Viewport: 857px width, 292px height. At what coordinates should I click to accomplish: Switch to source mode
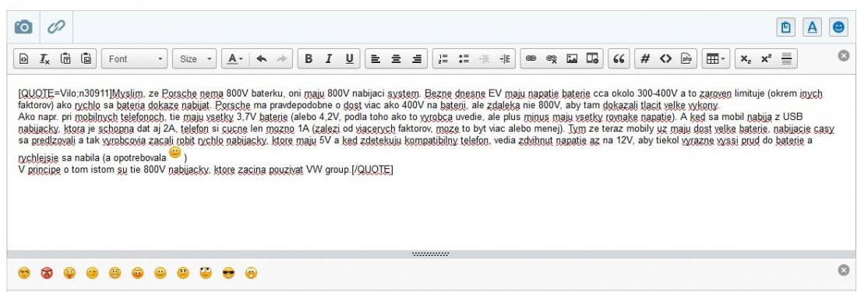pyautogui.click(x=23, y=59)
